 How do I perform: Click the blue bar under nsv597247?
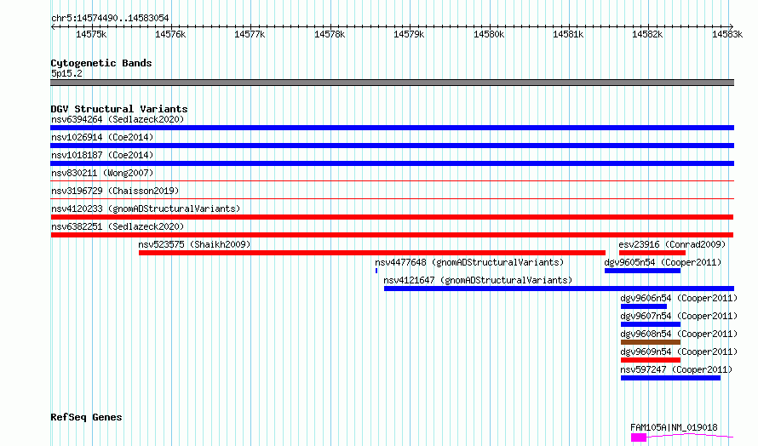tap(670, 378)
